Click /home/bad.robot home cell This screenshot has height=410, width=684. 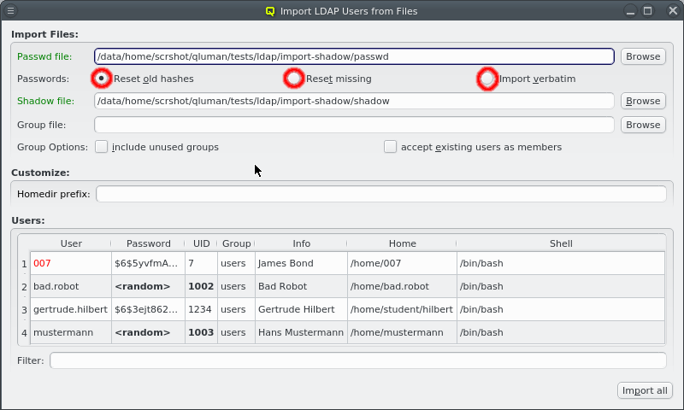click(402, 286)
